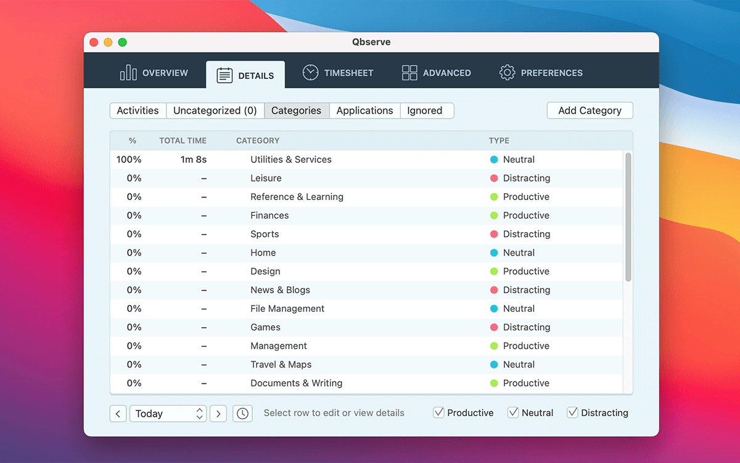The width and height of the screenshot is (740, 463).
Task: Select the Activities segment
Action: [x=138, y=111]
